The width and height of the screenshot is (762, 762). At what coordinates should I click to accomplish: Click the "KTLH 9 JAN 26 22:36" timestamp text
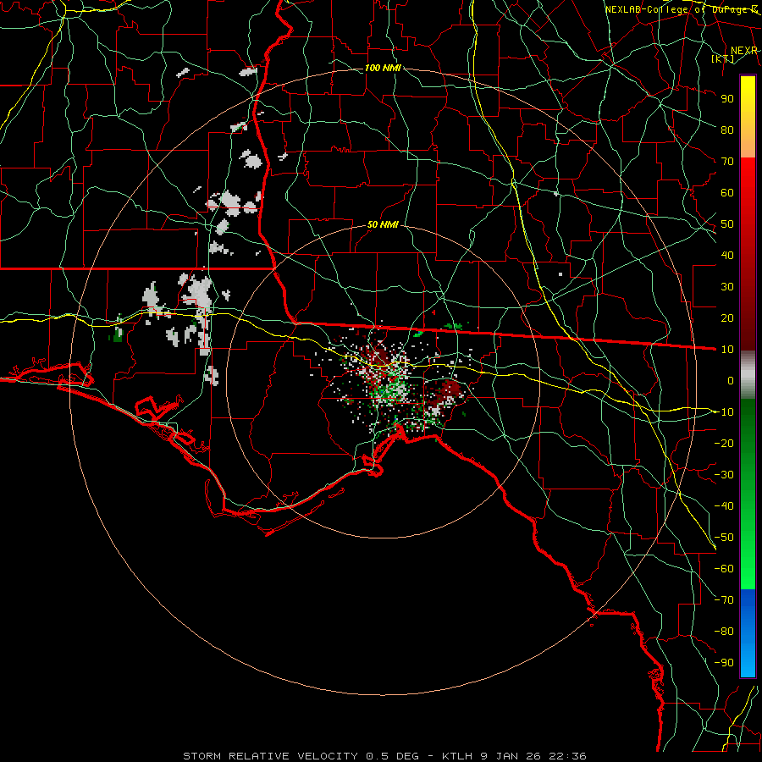pyautogui.click(x=514, y=756)
